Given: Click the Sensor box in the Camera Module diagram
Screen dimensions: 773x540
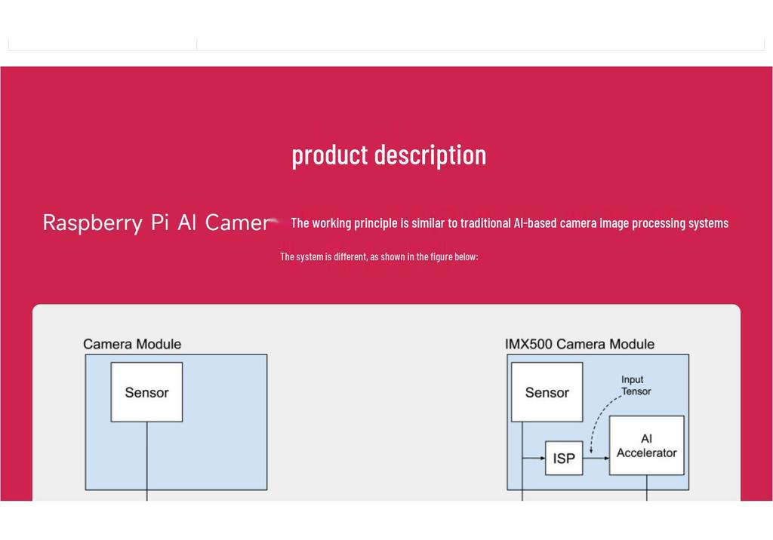Looking at the screenshot, I should tap(147, 392).
